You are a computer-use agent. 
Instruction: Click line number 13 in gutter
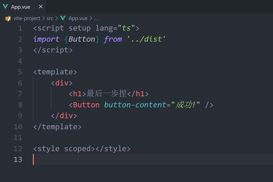(x=18, y=160)
